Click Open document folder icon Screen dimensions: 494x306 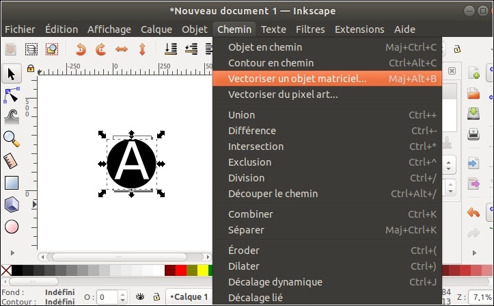click(474, 94)
